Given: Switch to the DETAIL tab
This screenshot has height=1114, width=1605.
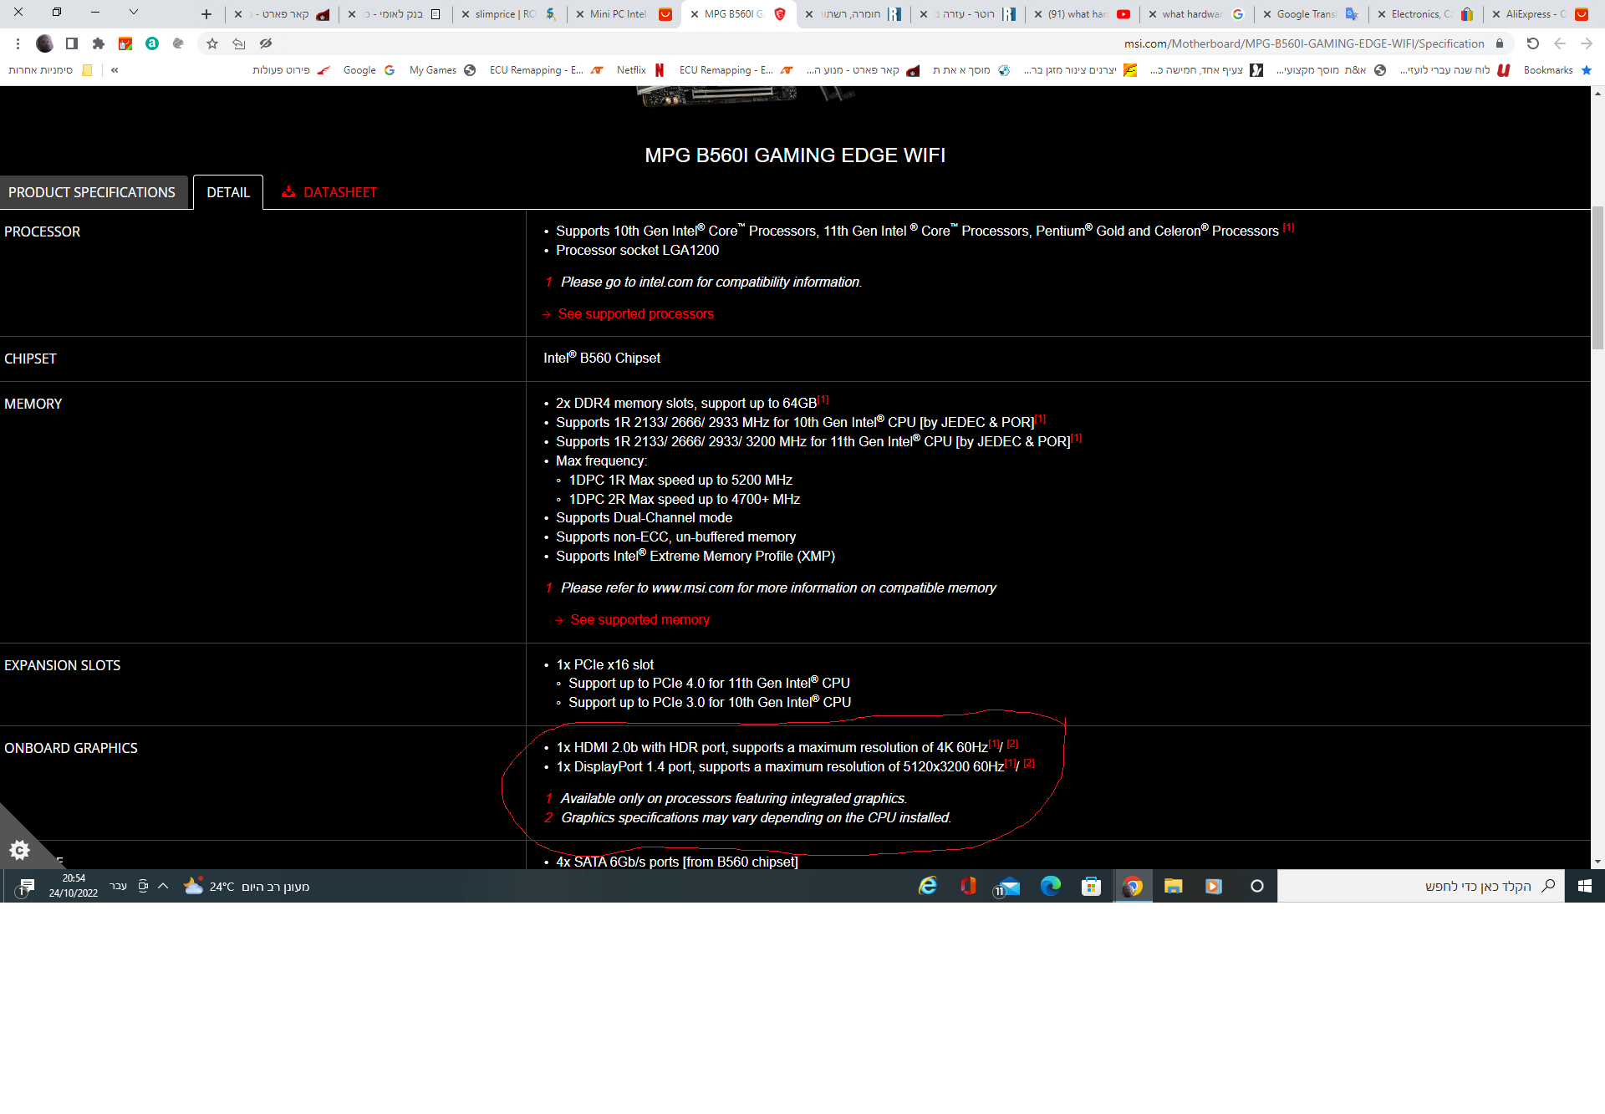Looking at the screenshot, I should [228, 192].
